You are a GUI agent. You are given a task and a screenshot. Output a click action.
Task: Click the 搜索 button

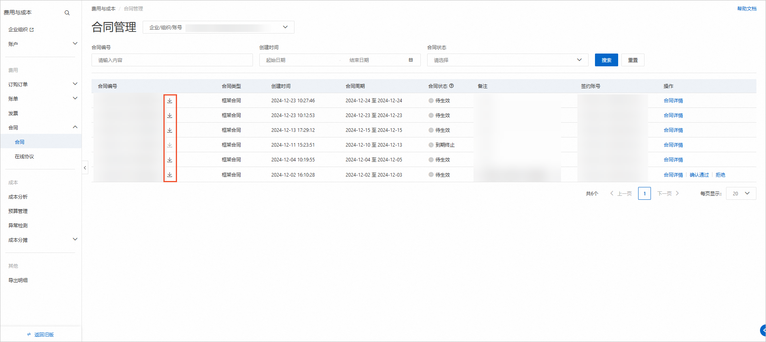(607, 60)
